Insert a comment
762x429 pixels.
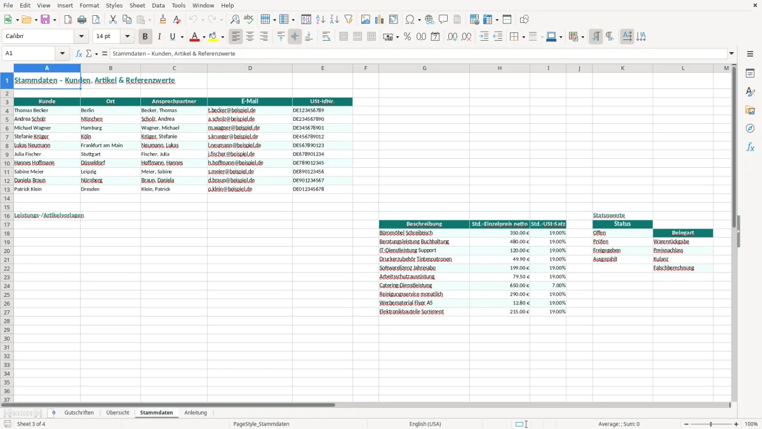coord(443,20)
